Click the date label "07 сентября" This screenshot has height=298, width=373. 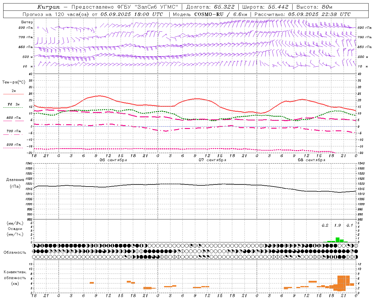tap(212, 160)
